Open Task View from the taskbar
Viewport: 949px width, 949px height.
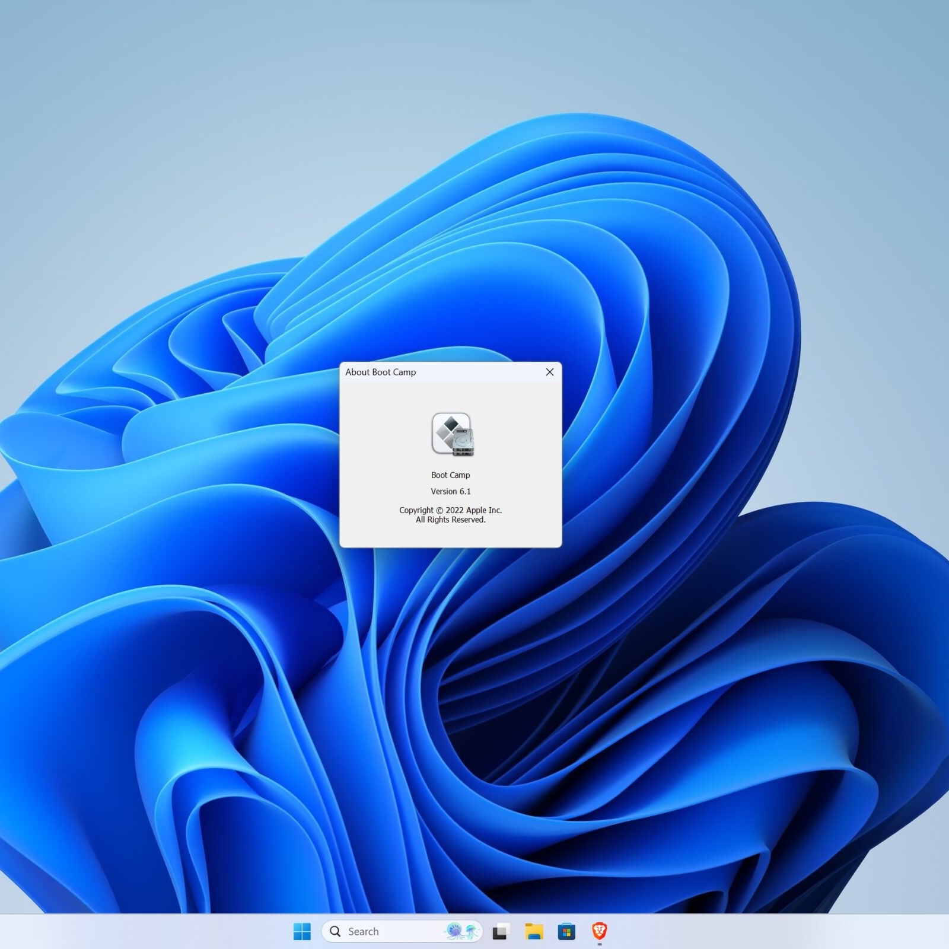pos(501,931)
